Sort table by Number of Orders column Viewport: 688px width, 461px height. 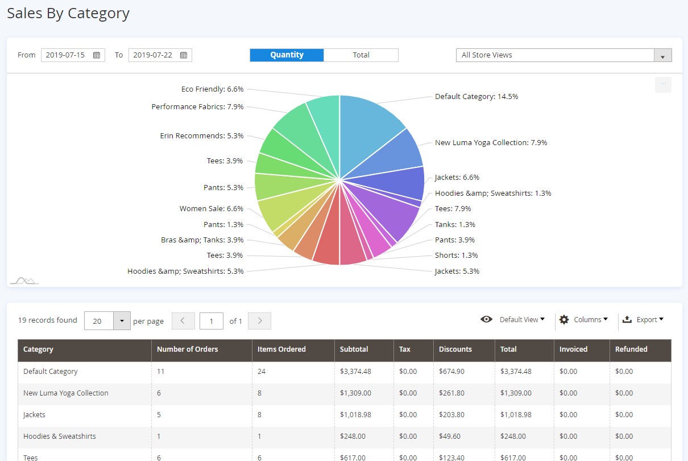(x=188, y=349)
